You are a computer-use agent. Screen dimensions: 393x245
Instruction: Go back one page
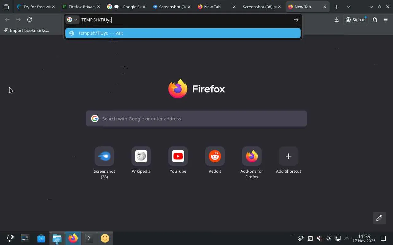(x=7, y=20)
